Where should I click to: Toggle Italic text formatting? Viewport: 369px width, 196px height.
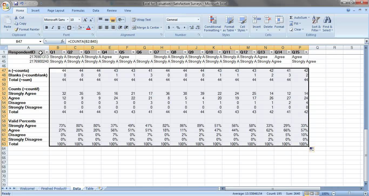point(53,28)
